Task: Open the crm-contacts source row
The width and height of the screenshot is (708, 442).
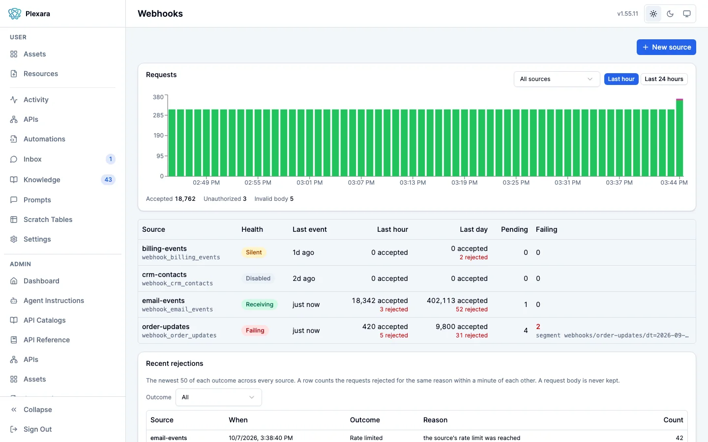Action: pos(417,278)
